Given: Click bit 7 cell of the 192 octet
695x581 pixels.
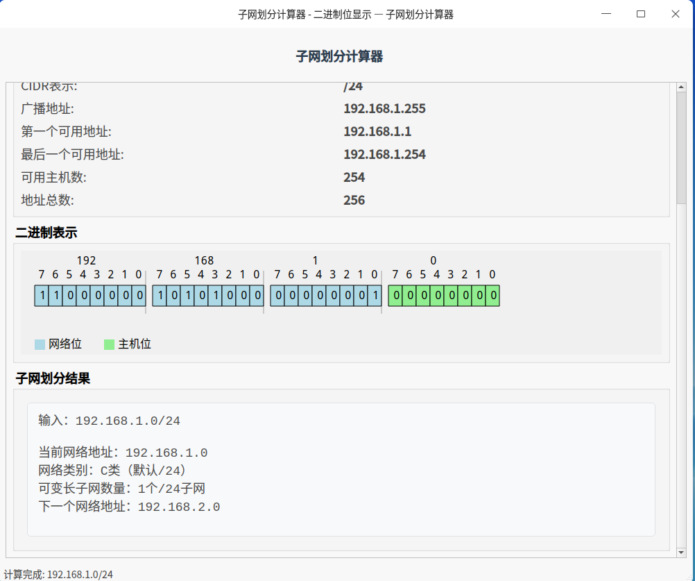Looking at the screenshot, I should [42, 296].
